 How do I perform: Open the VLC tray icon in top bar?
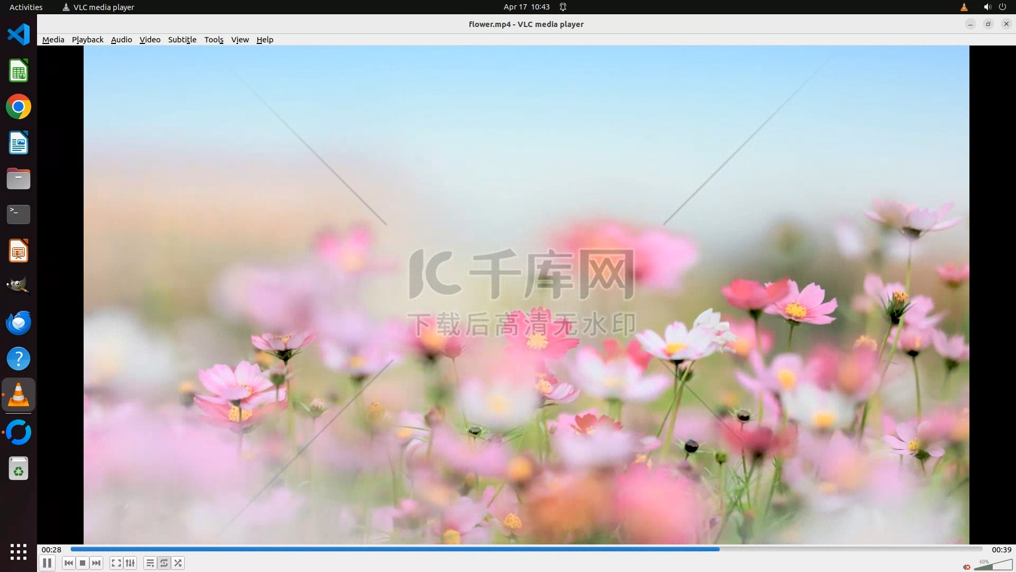click(964, 7)
